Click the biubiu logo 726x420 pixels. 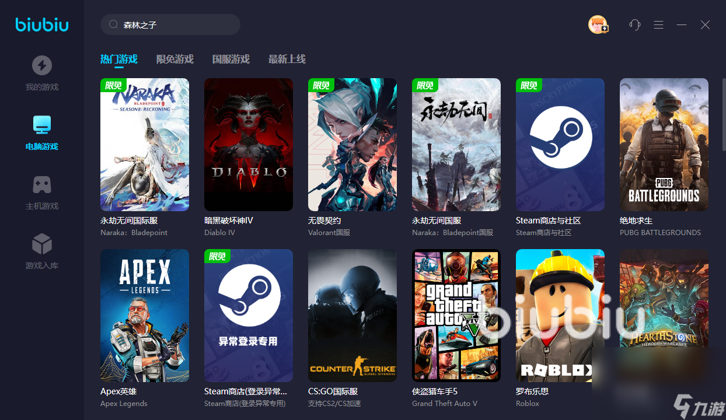[42, 24]
